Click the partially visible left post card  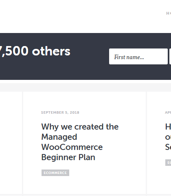coord(11,143)
